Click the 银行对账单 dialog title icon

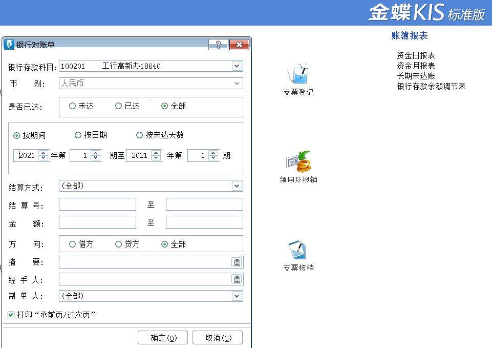point(9,45)
